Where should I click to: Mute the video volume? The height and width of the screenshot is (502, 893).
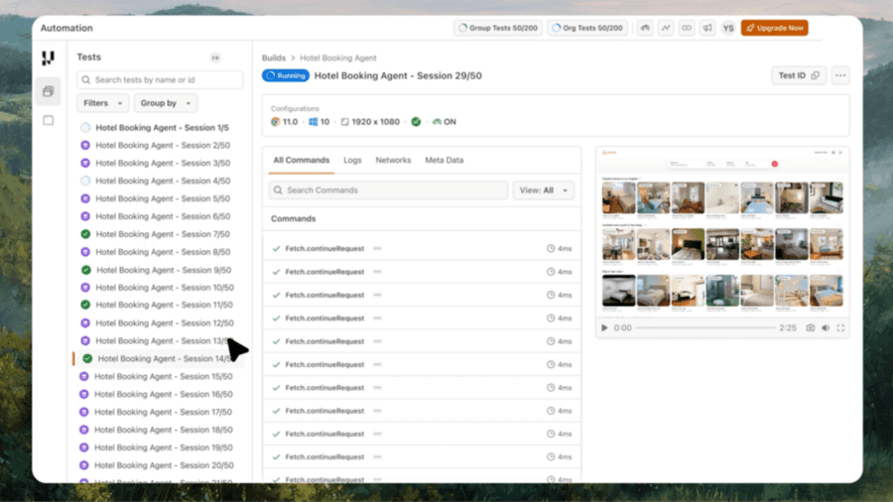click(826, 327)
